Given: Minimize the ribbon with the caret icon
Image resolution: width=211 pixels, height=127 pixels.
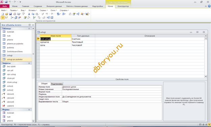Looking at the screenshot, I should click(206, 6).
